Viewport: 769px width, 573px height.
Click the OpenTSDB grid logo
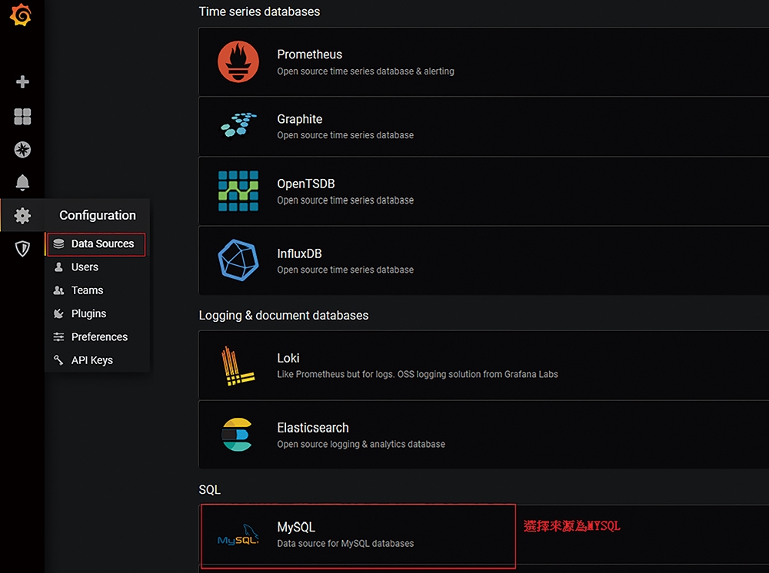pyautogui.click(x=238, y=191)
